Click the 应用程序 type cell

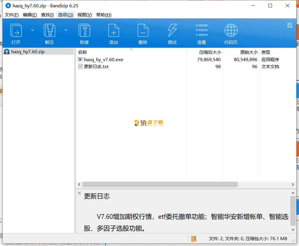tap(270, 60)
